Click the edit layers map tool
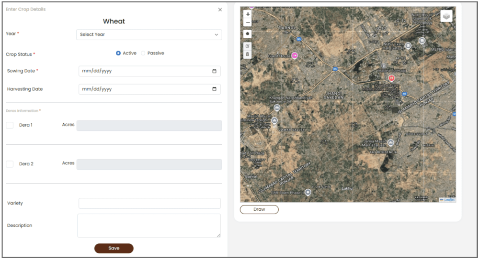This screenshot has width=479, height=259. (x=248, y=46)
